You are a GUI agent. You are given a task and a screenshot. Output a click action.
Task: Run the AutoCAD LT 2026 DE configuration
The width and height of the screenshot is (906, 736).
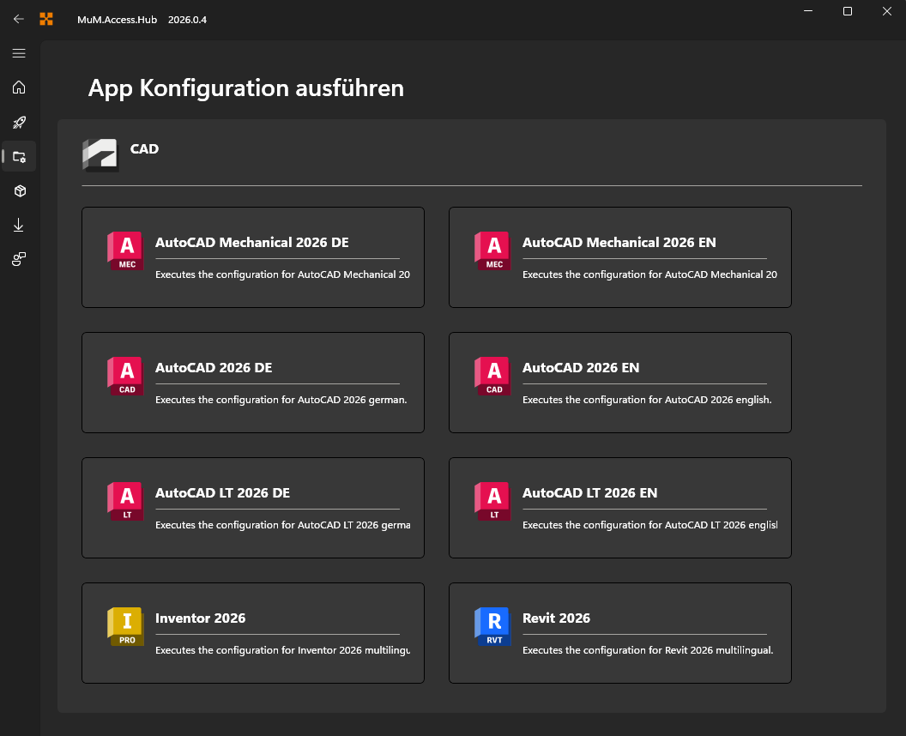pos(252,508)
